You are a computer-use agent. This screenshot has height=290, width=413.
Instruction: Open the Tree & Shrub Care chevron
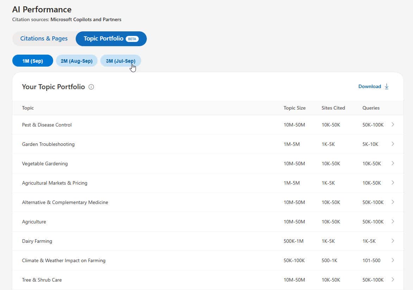point(393,279)
